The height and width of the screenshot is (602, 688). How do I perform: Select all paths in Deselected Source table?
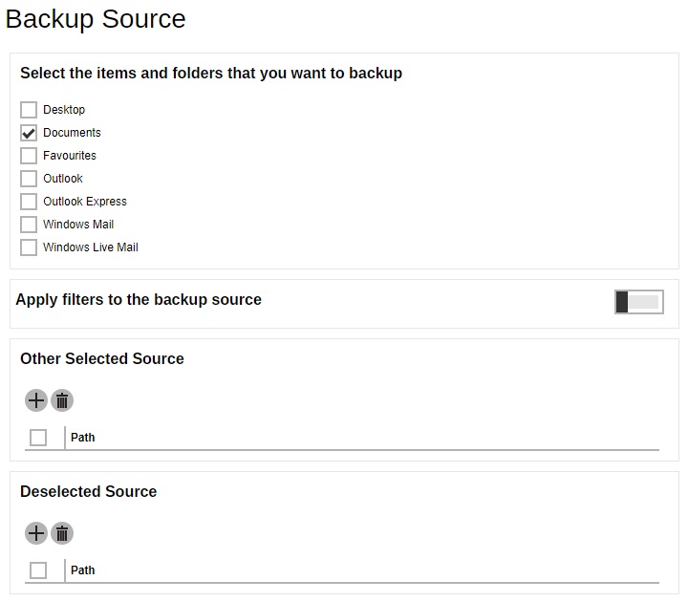[x=38, y=570]
